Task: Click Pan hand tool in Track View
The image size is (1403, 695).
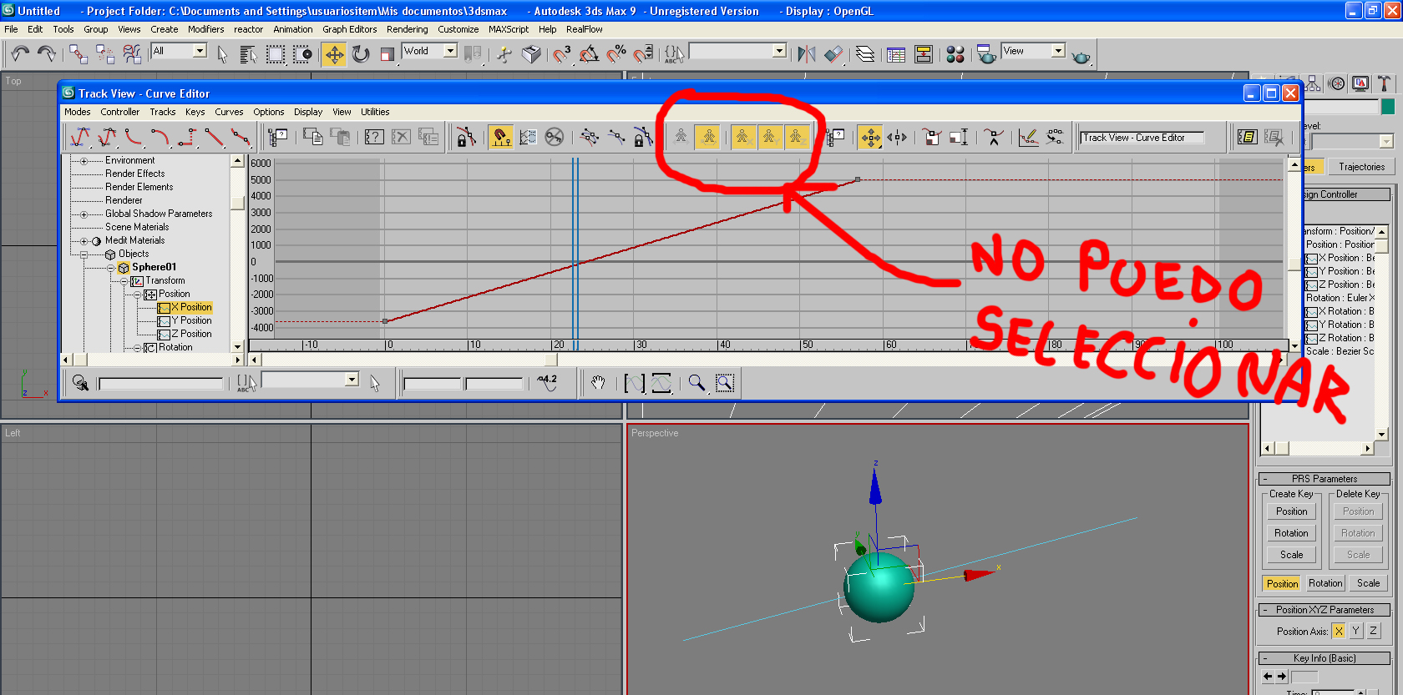Action: click(x=598, y=383)
